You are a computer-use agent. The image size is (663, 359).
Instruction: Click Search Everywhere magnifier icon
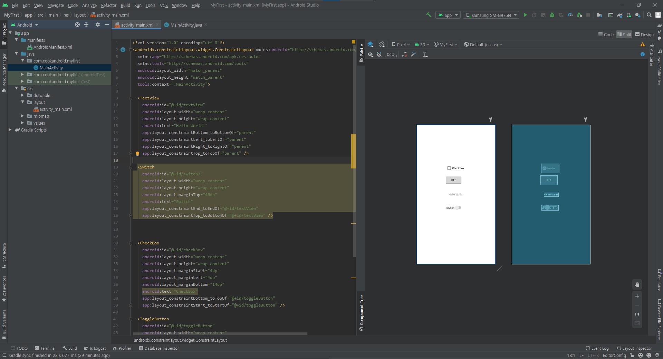click(x=649, y=15)
